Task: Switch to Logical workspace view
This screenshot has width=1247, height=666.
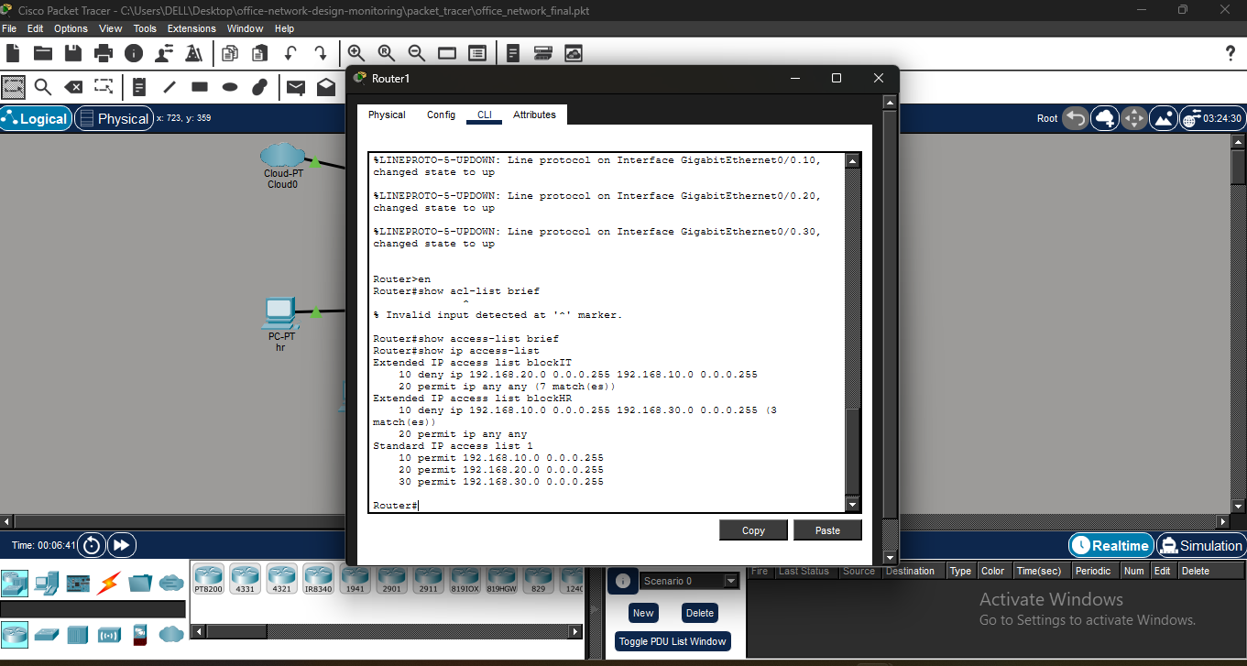Action: click(x=36, y=118)
